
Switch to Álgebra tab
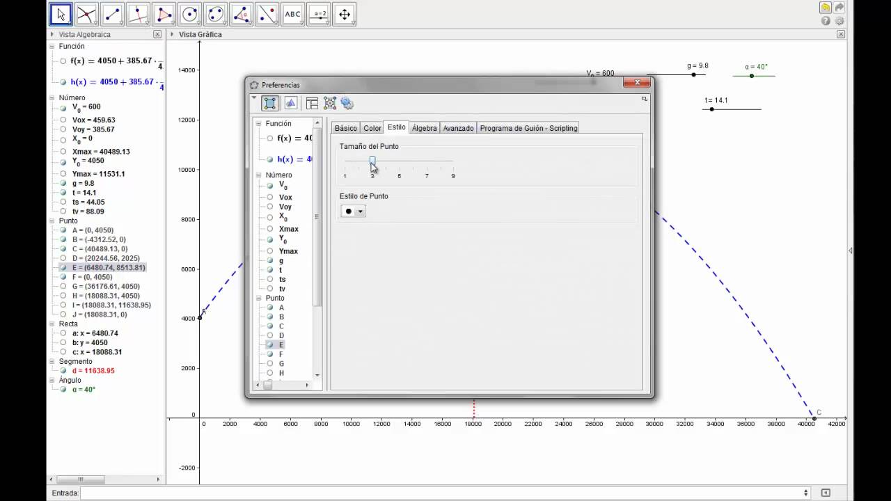point(425,128)
